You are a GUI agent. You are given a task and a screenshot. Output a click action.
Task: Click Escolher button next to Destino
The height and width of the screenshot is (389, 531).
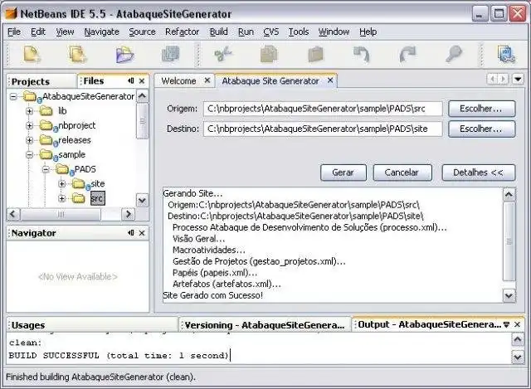[x=481, y=129]
